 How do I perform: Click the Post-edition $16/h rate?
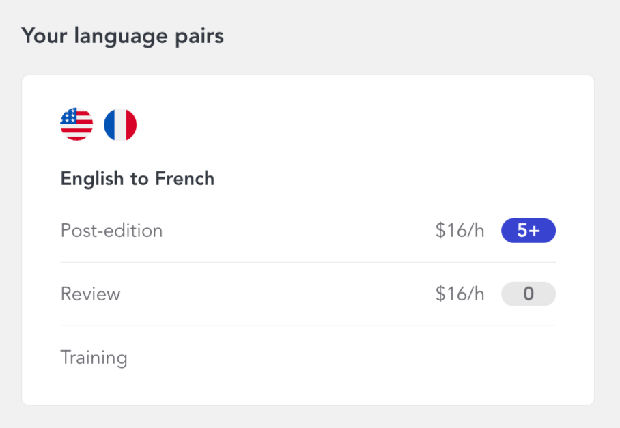(460, 231)
